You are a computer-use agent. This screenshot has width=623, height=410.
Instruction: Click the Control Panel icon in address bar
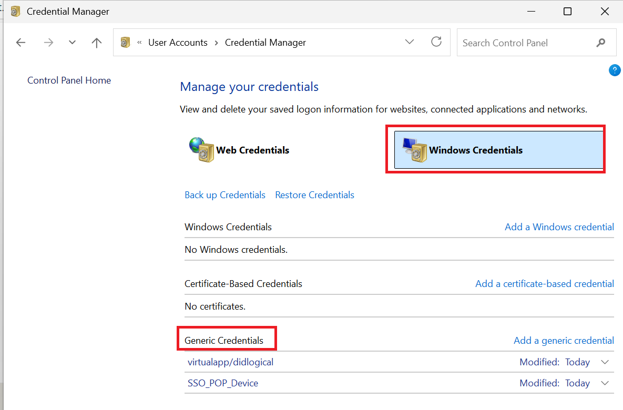[x=125, y=42]
